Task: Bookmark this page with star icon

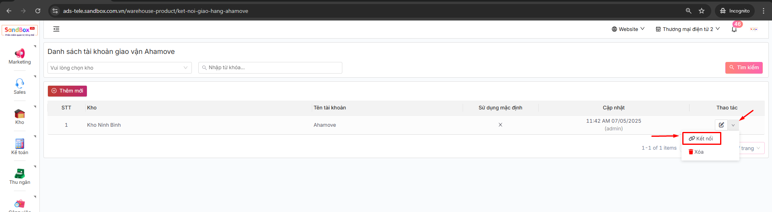Action: (x=702, y=11)
